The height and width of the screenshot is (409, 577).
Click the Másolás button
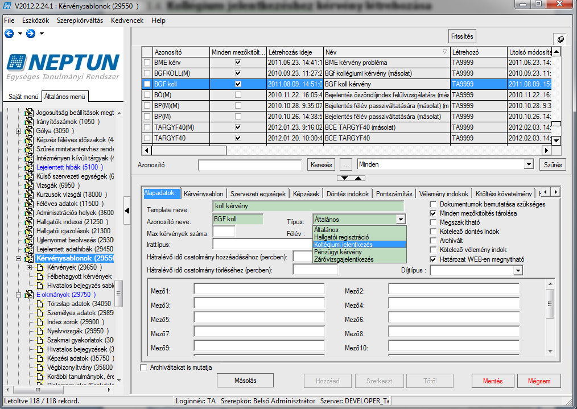[x=245, y=381]
